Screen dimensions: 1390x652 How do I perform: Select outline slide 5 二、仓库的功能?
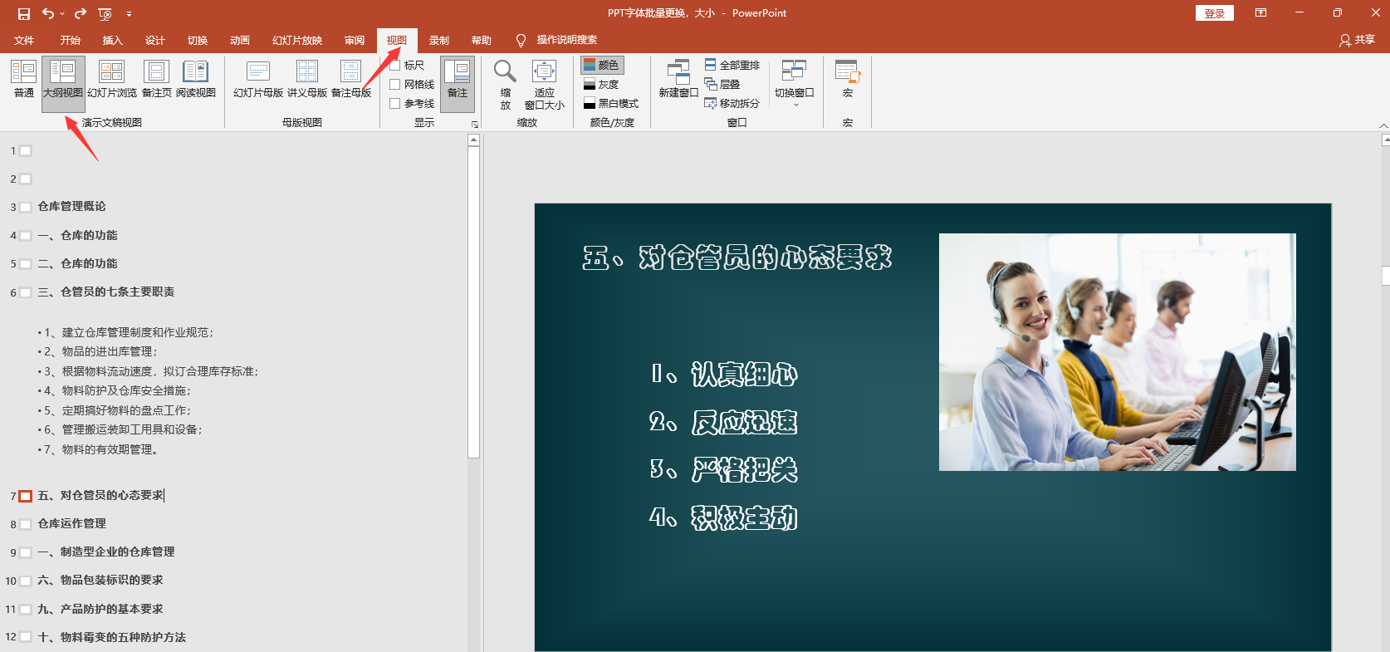click(x=77, y=264)
